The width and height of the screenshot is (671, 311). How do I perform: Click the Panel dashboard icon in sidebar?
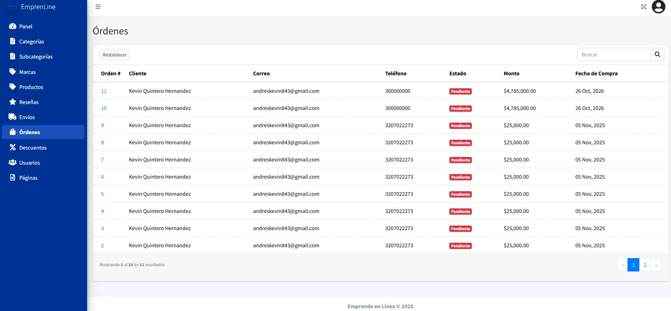click(13, 26)
